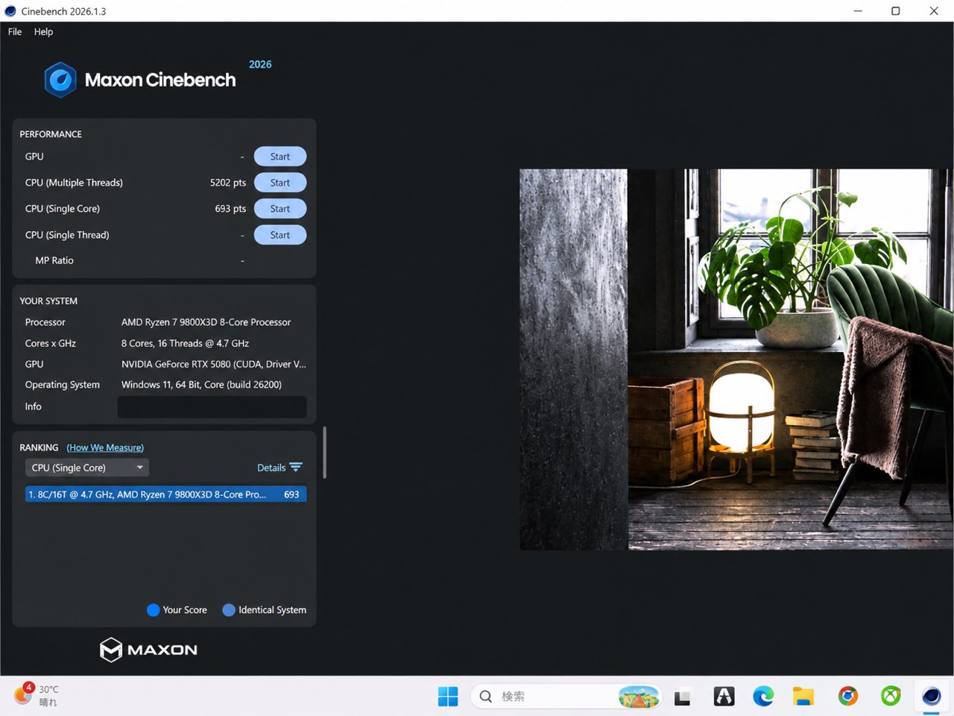
Task: Click the "2026" version label by the logo
Action: pos(260,64)
